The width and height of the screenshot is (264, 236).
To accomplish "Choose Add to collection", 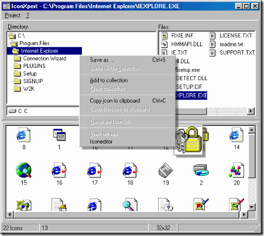I will tap(128, 80).
